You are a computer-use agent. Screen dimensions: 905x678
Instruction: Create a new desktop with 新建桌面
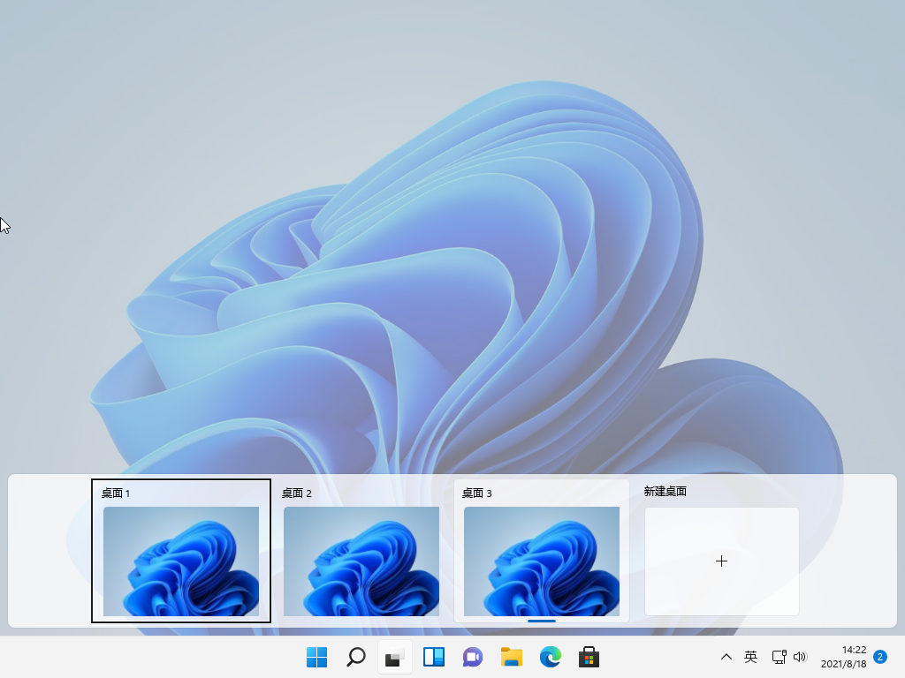721,561
